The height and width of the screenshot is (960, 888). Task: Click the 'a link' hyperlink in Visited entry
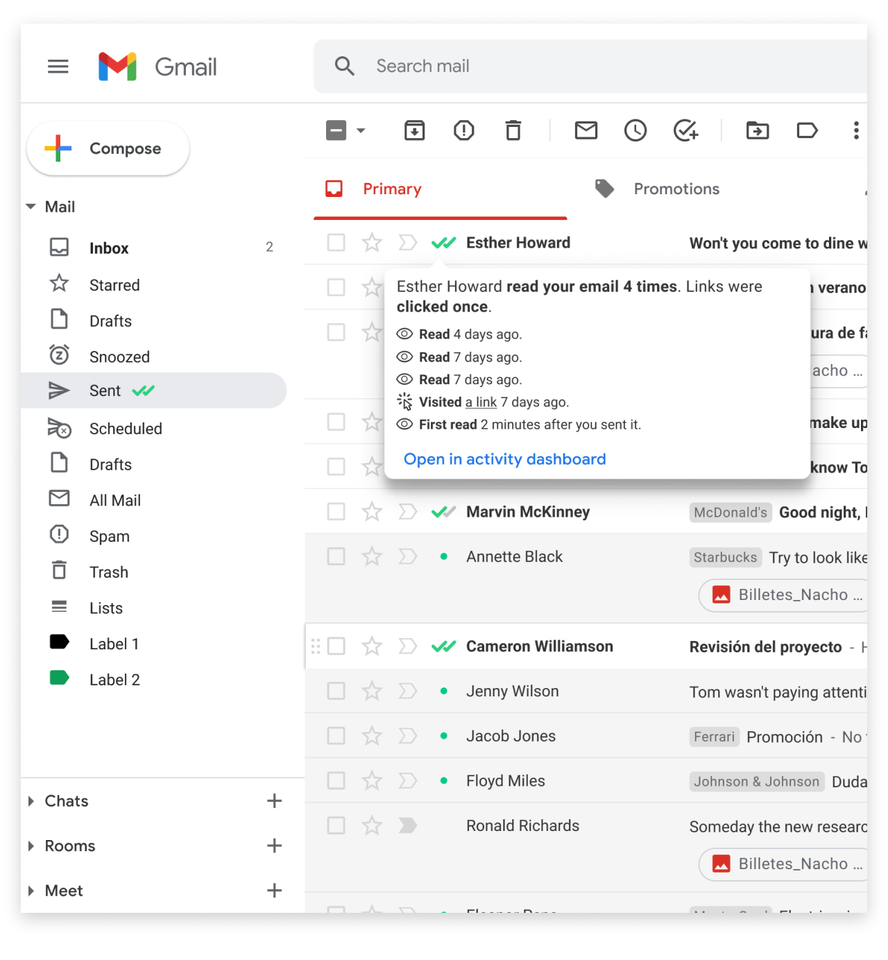point(481,402)
